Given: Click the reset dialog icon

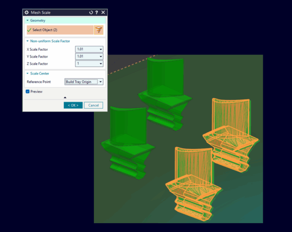Looking at the screenshot, I should click(x=91, y=12).
